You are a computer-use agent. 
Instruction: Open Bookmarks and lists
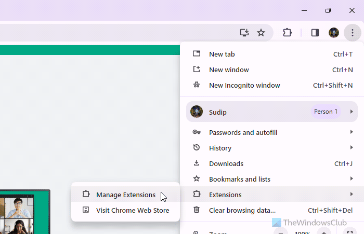click(x=272, y=179)
